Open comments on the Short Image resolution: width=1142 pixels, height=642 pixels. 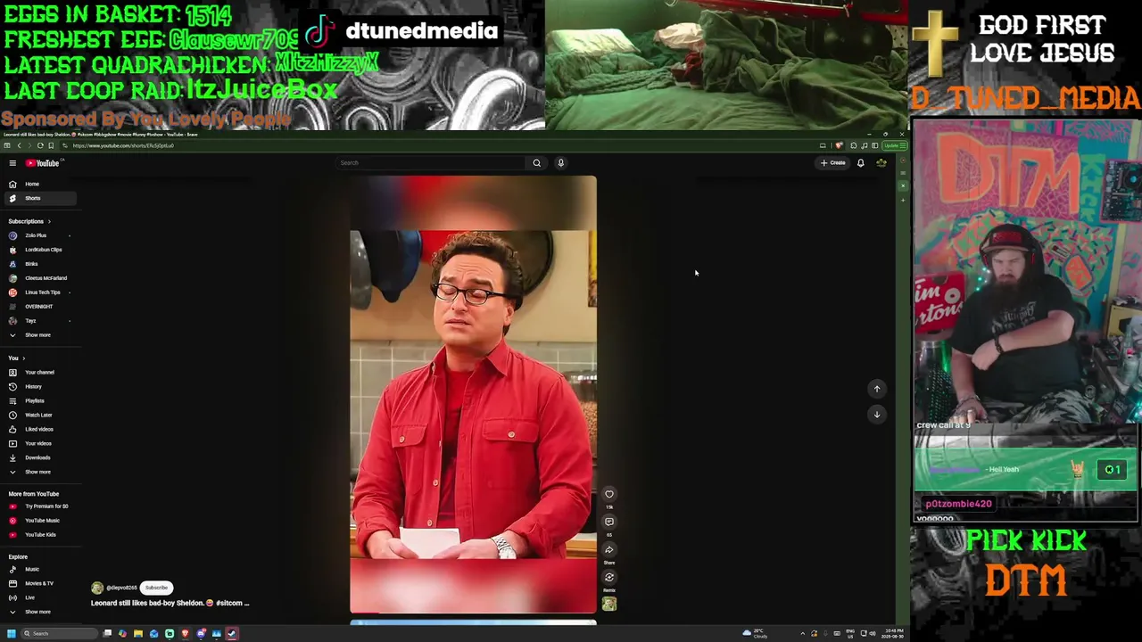(609, 522)
